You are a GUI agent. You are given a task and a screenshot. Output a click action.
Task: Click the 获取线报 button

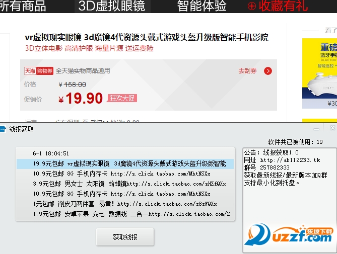[125, 237]
